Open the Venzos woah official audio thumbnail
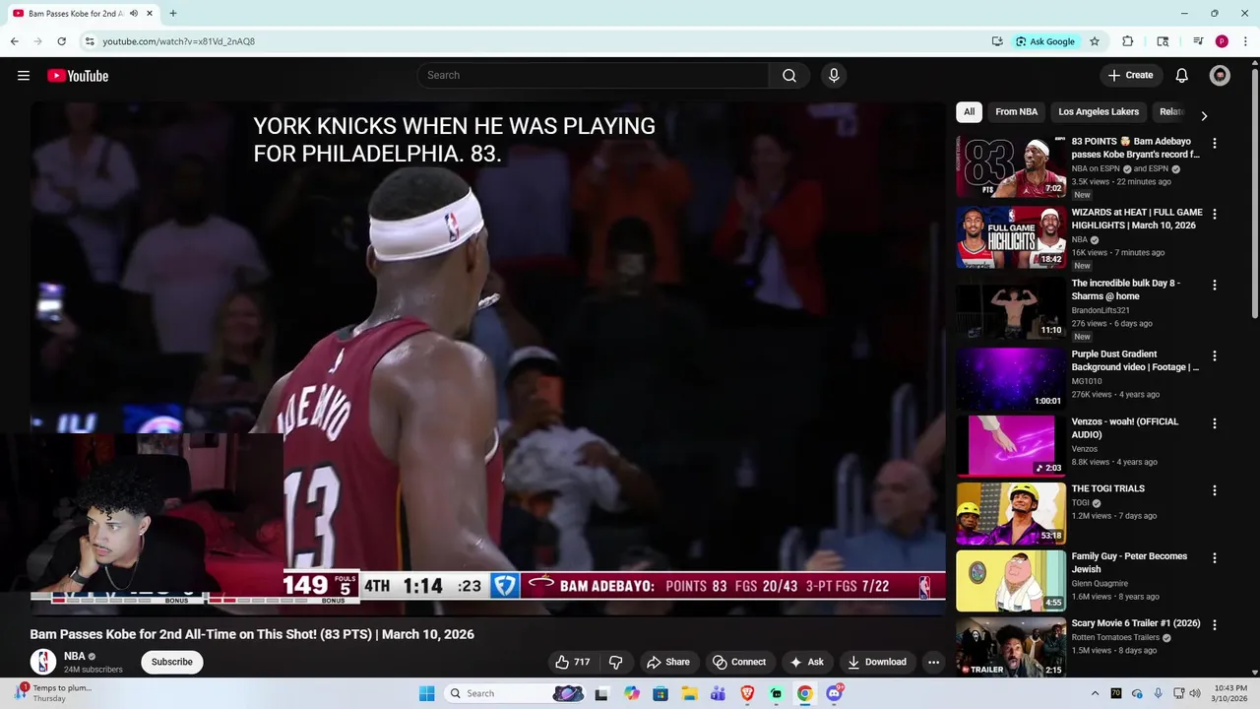This screenshot has height=709, width=1260. [x=1011, y=445]
